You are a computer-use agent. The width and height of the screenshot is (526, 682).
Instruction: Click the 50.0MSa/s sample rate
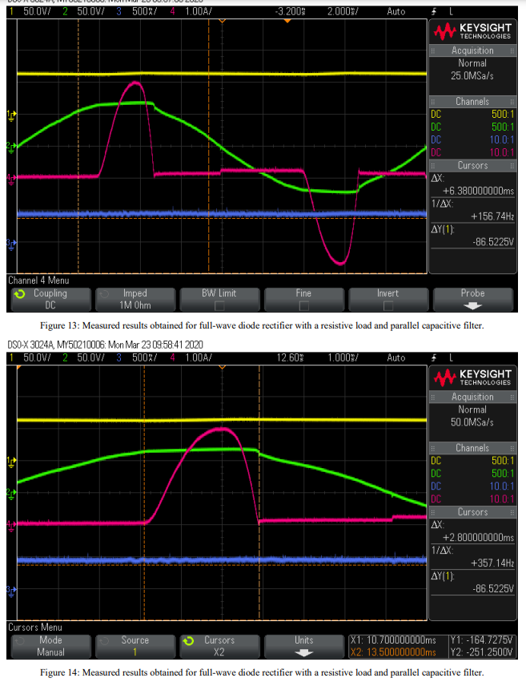pos(472,422)
